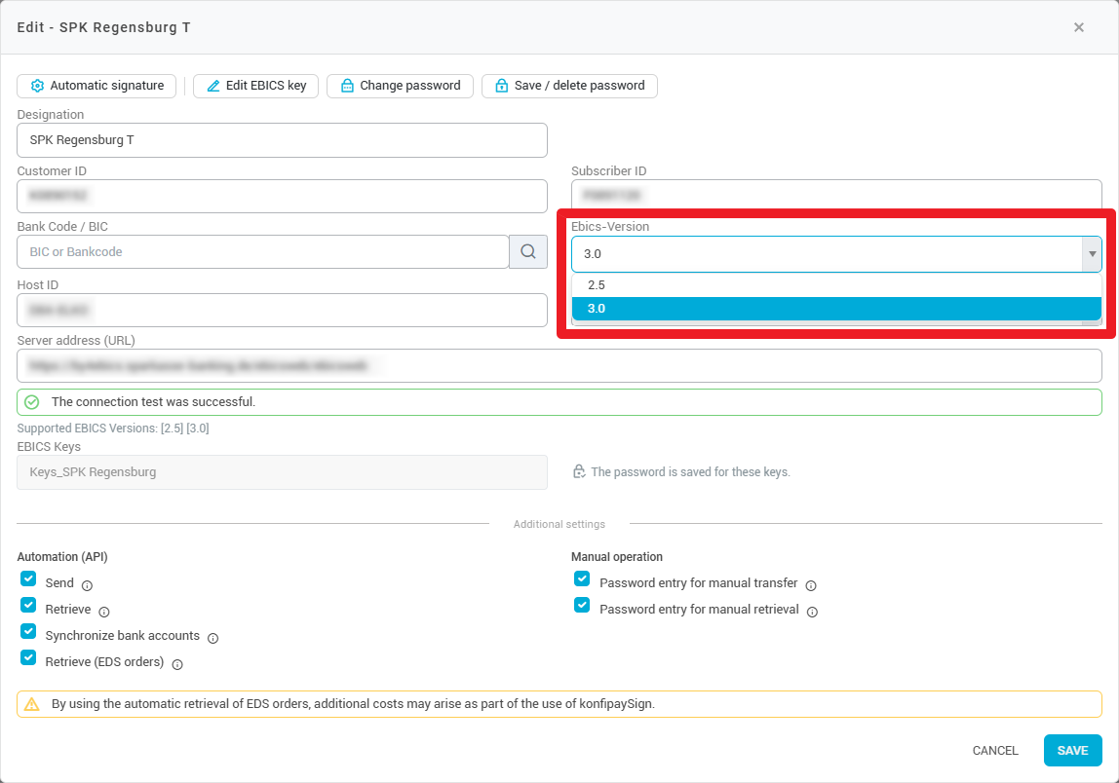Click the Edit EBICS key button
This screenshot has width=1119, height=783.
(256, 86)
